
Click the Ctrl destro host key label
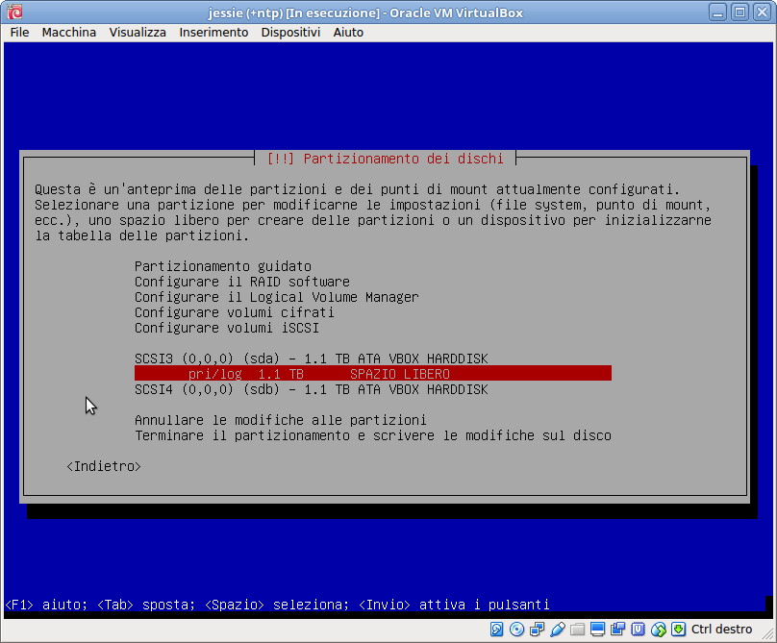pyautogui.click(x=721, y=630)
